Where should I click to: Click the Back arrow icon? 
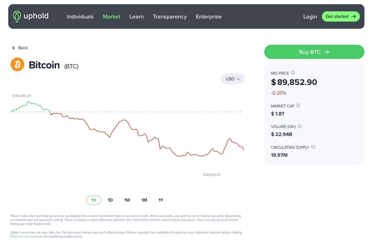(14, 48)
